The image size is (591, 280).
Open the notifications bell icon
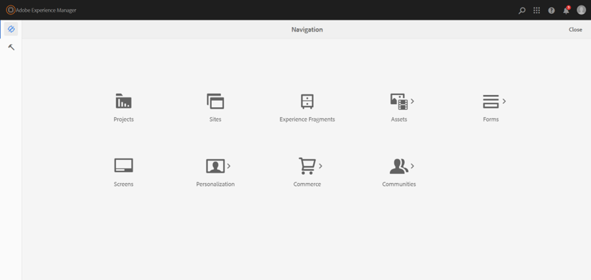pyautogui.click(x=566, y=10)
